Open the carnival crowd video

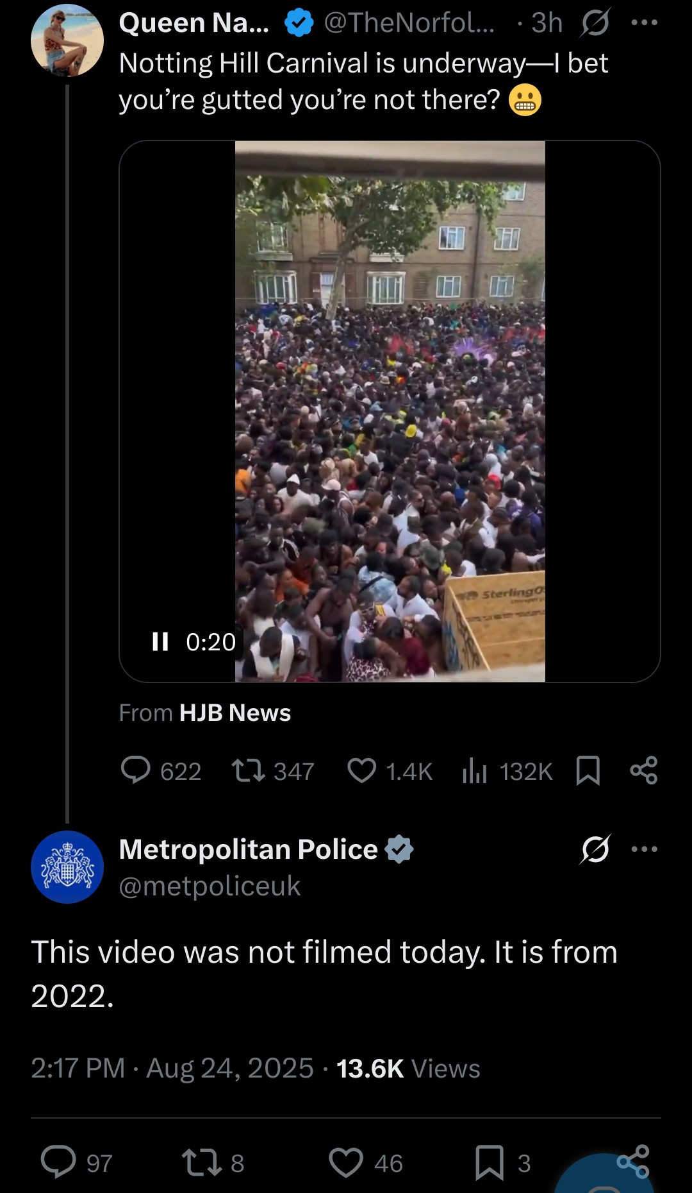[x=390, y=410]
